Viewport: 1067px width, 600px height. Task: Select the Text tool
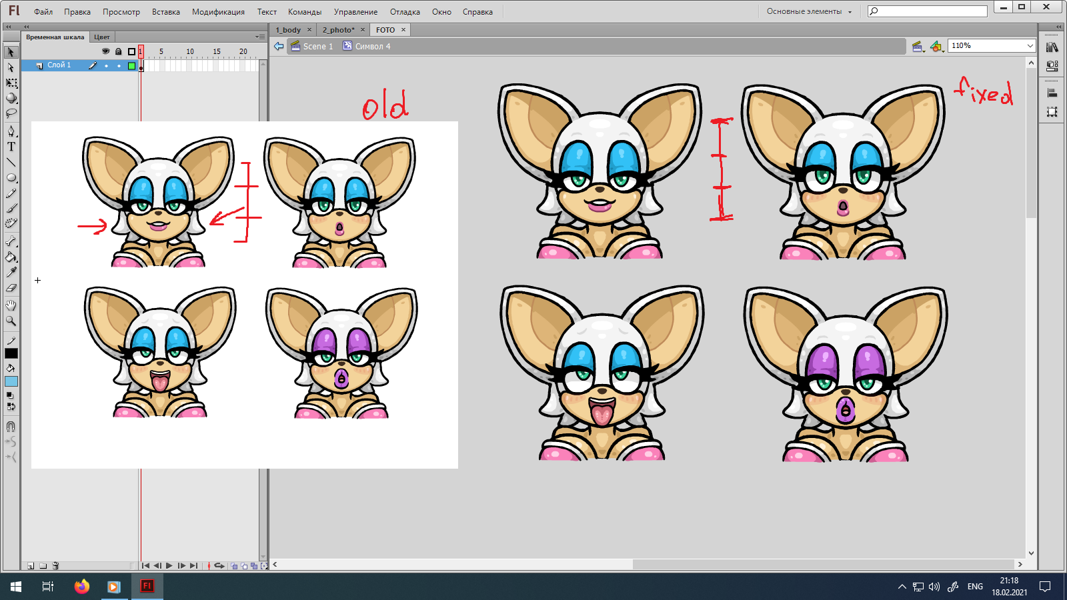tap(11, 147)
